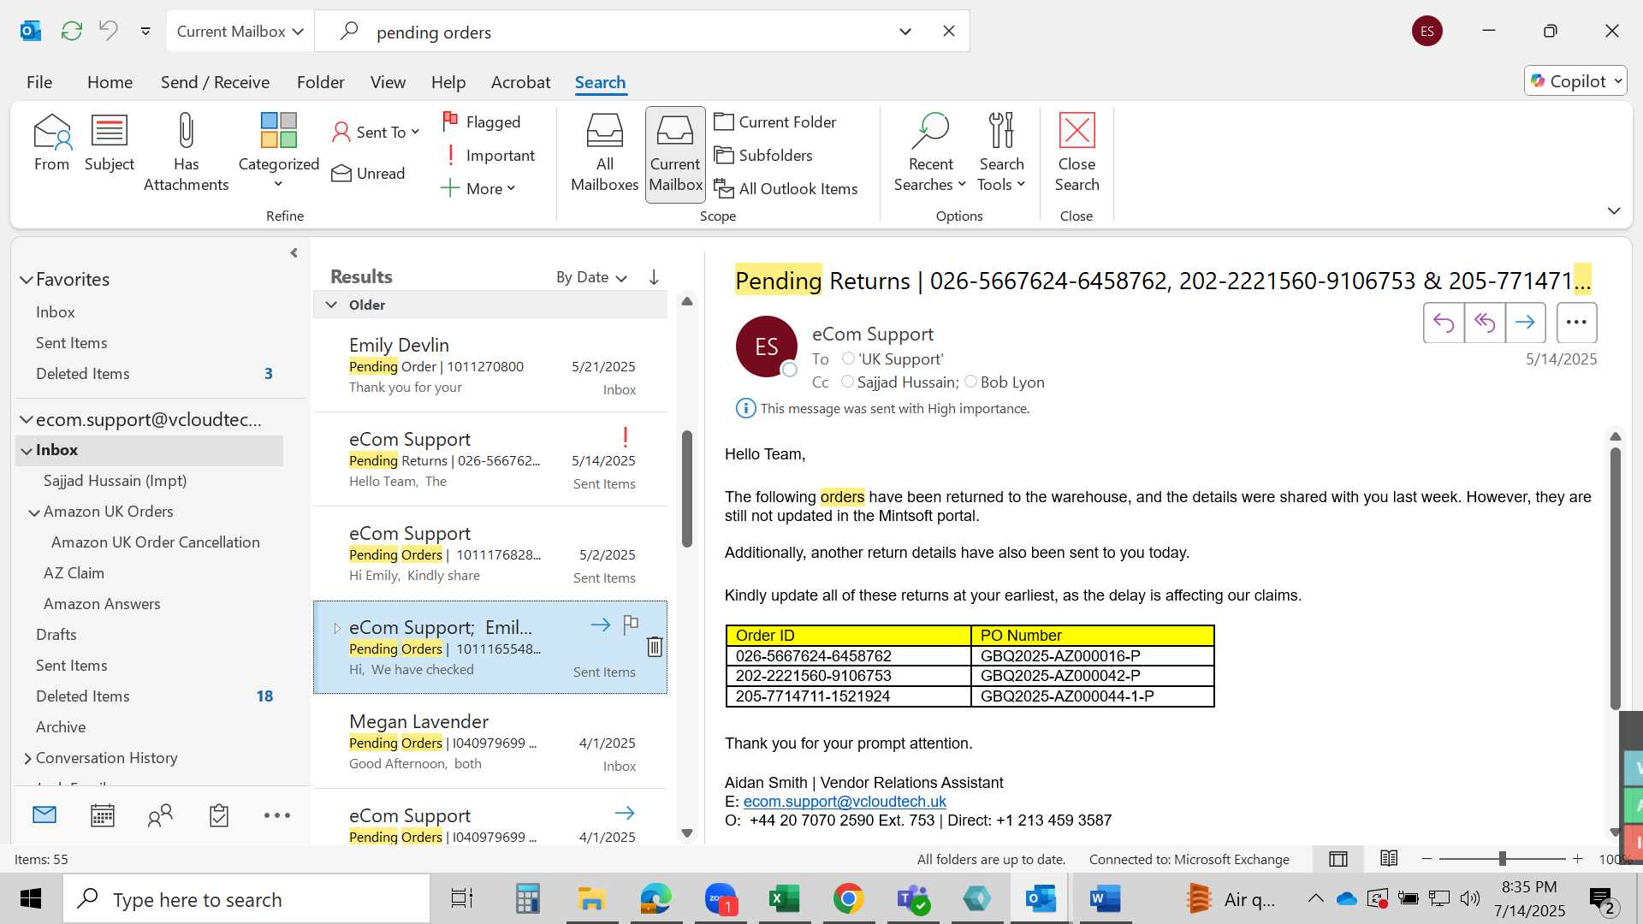Open the File menu
This screenshot has height=924, width=1643.
click(x=39, y=82)
